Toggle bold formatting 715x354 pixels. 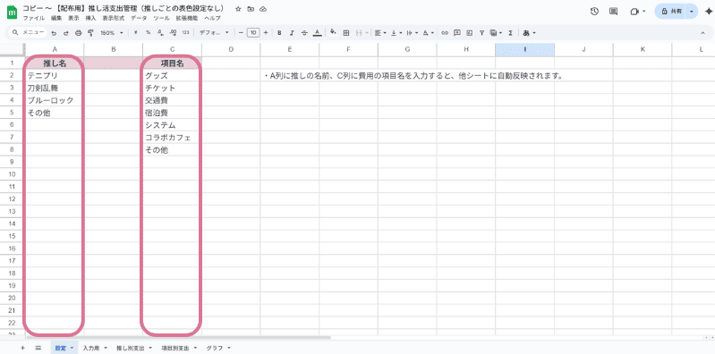(x=279, y=33)
